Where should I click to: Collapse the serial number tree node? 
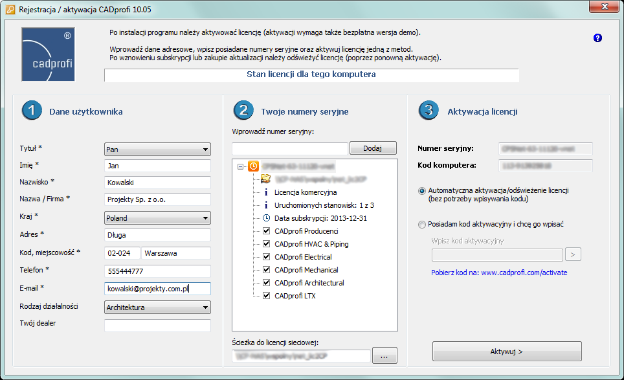tap(240, 166)
